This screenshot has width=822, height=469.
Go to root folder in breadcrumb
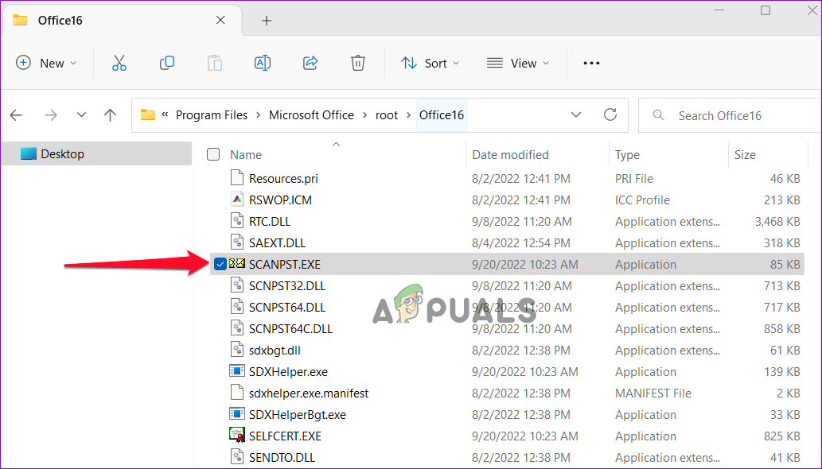pyautogui.click(x=387, y=114)
